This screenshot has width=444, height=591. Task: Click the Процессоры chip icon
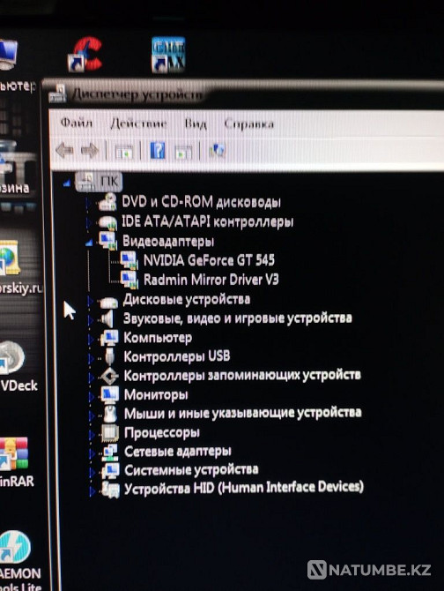(x=110, y=433)
